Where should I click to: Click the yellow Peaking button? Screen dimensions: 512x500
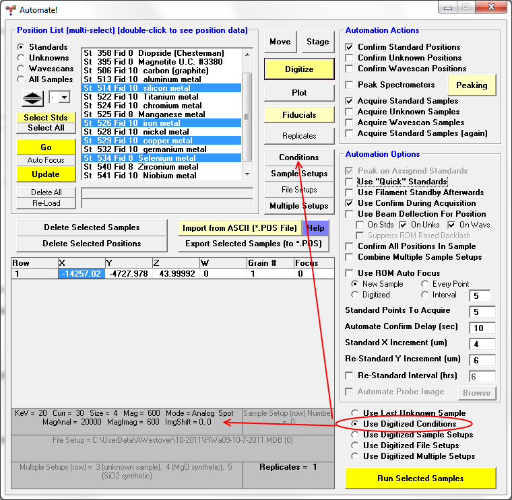[472, 85]
